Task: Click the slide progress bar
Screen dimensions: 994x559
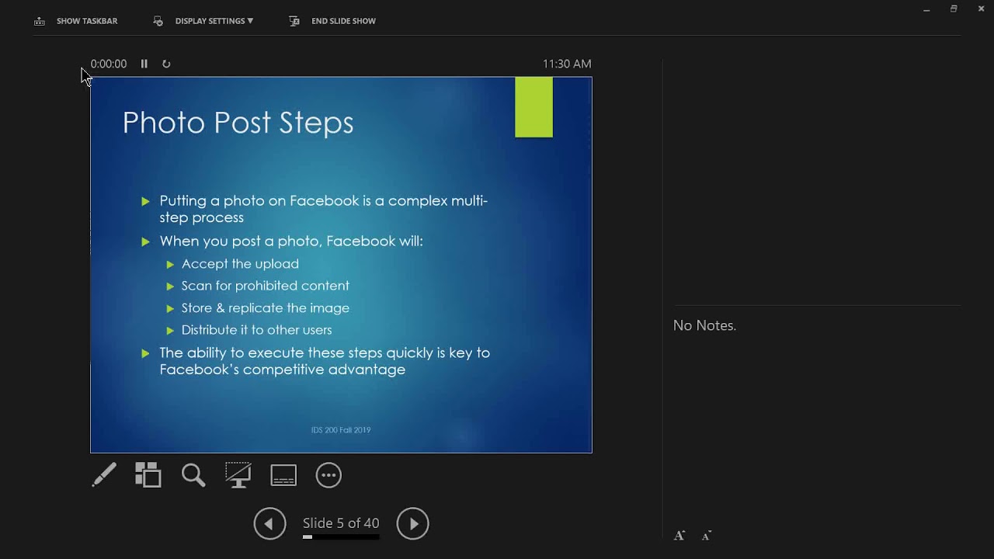Action: (341, 536)
